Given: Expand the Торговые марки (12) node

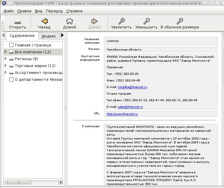Looking at the screenshot, I should tap(5, 66).
